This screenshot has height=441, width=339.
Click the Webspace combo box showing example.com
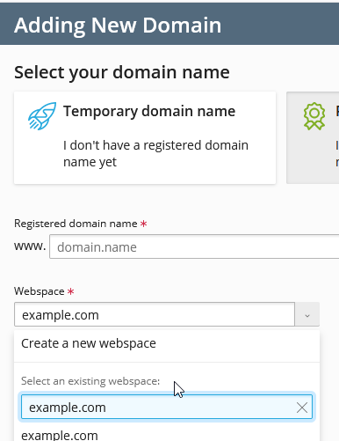pyautogui.click(x=155, y=314)
